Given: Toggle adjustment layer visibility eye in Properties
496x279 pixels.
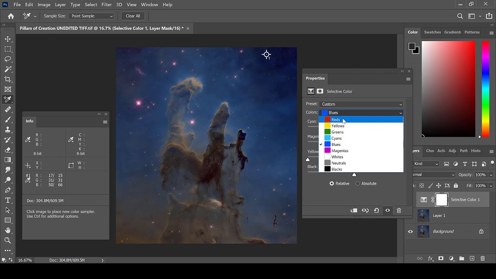Looking at the screenshot, I should [387, 210].
